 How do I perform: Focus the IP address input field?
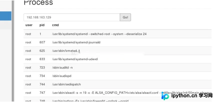pos(72,17)
